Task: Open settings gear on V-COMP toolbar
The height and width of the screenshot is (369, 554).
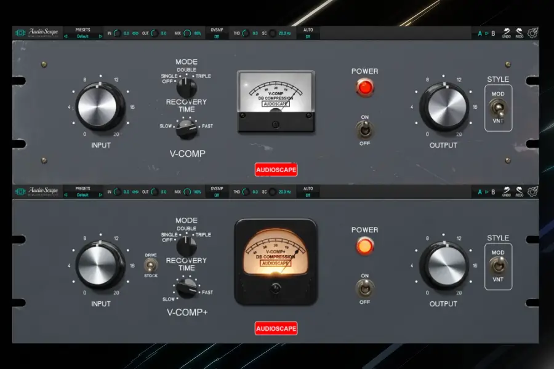Action: 533,33
